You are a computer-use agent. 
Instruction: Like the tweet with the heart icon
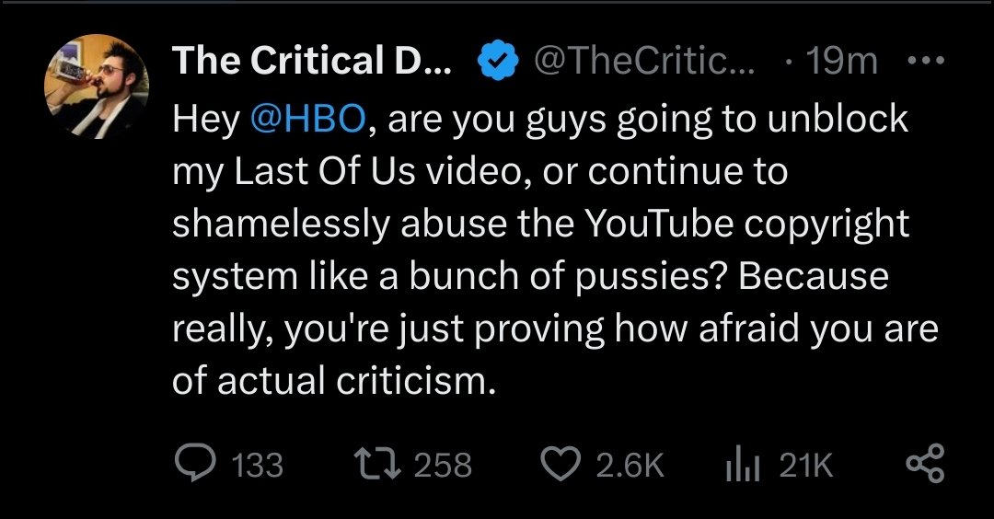pyautogui.click(x=561, y=464)
